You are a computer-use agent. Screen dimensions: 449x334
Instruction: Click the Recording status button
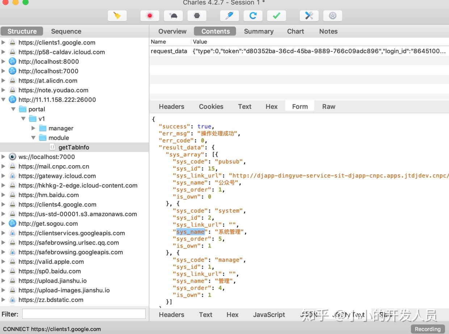click(x=427, y=329)
